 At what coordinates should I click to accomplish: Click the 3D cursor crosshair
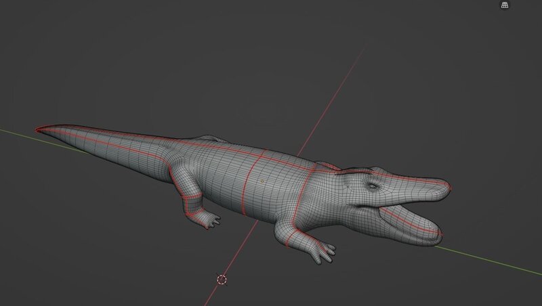click(x=222, y=279)
